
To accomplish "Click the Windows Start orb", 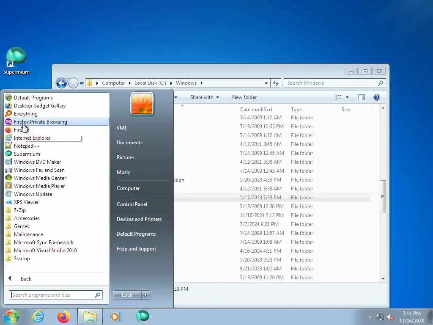I will pos(11,317).
